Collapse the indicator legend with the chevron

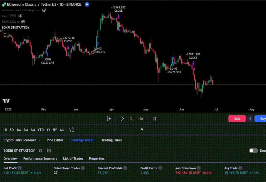[x=5, y=33]
